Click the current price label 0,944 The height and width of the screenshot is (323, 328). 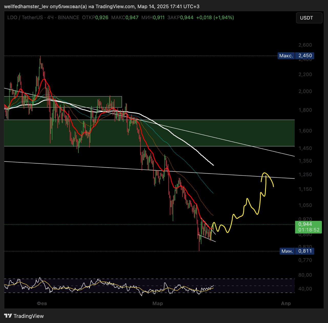(308, 227)
